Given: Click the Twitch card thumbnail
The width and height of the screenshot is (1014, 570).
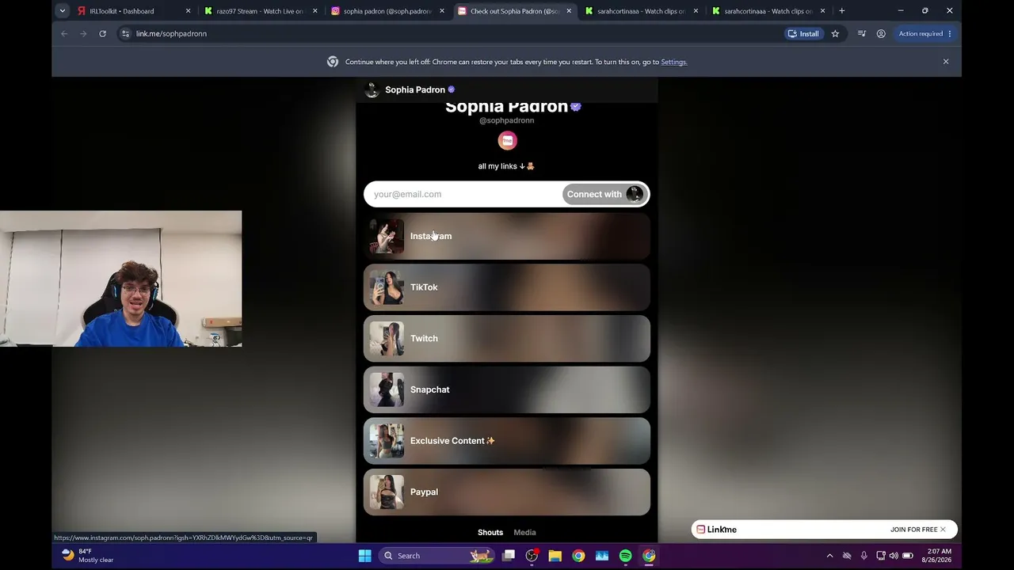Looking at the screenshot, I should click(x=387, y=339).
